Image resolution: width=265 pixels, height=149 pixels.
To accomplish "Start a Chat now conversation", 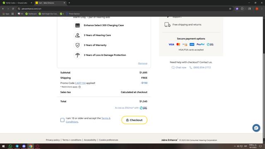I will (179, 67).
